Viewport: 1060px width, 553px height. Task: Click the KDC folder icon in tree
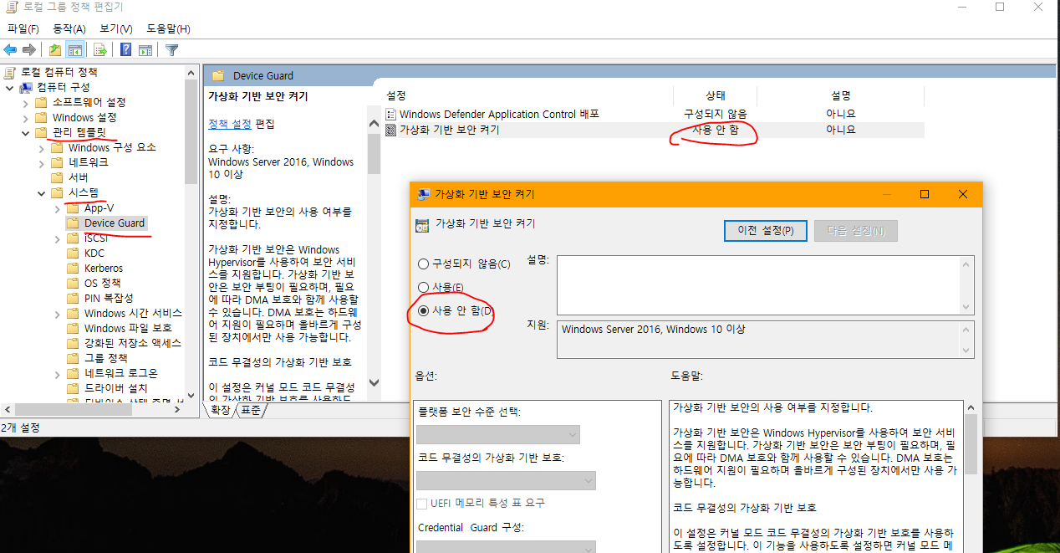(73, 253)
